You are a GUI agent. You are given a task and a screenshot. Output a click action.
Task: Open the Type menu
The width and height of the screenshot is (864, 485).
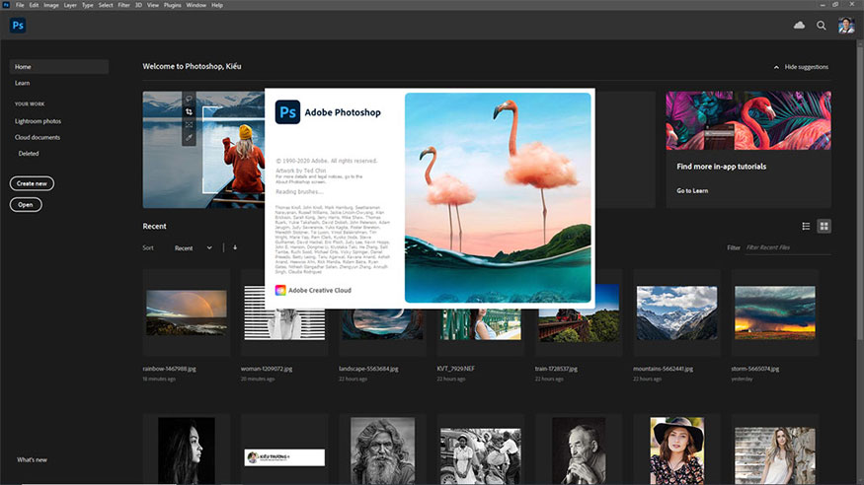pyautogui.click(x=88, y=5)
